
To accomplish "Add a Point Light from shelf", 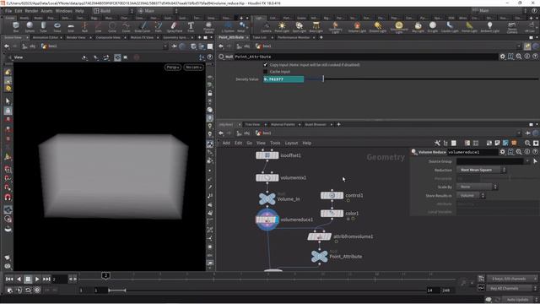I will click(282, 26).
